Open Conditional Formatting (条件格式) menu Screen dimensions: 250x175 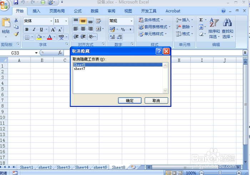click(x=151, y=20)
